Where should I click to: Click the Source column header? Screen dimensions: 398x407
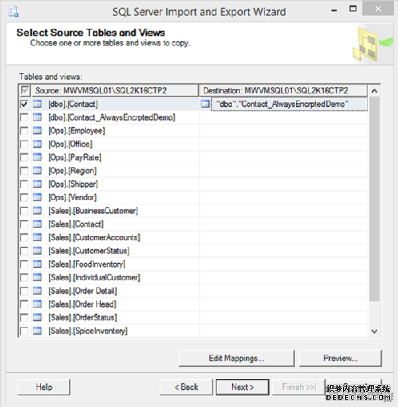click(x=115, y=91)
